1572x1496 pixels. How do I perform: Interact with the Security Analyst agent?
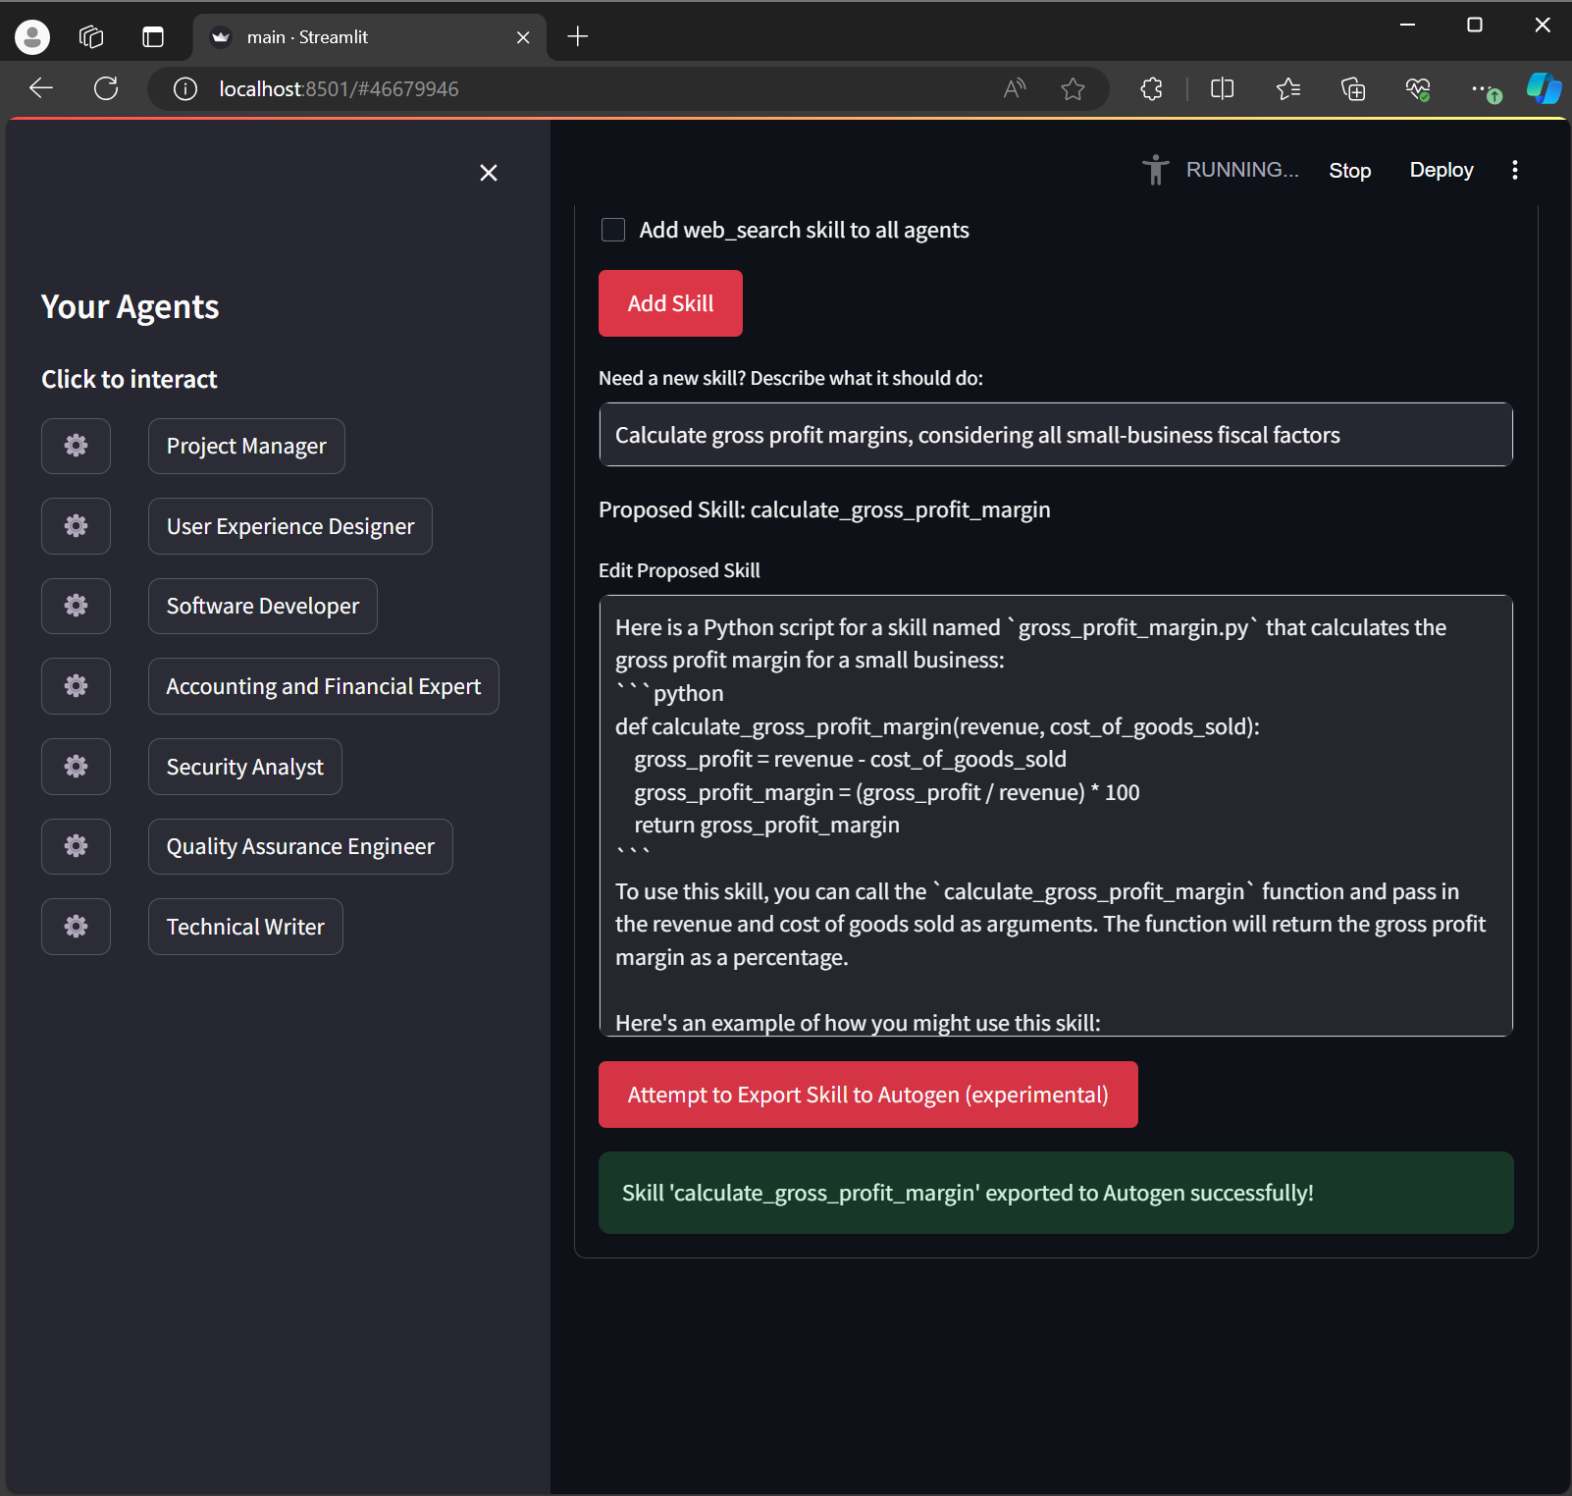(x=245, y=767)
